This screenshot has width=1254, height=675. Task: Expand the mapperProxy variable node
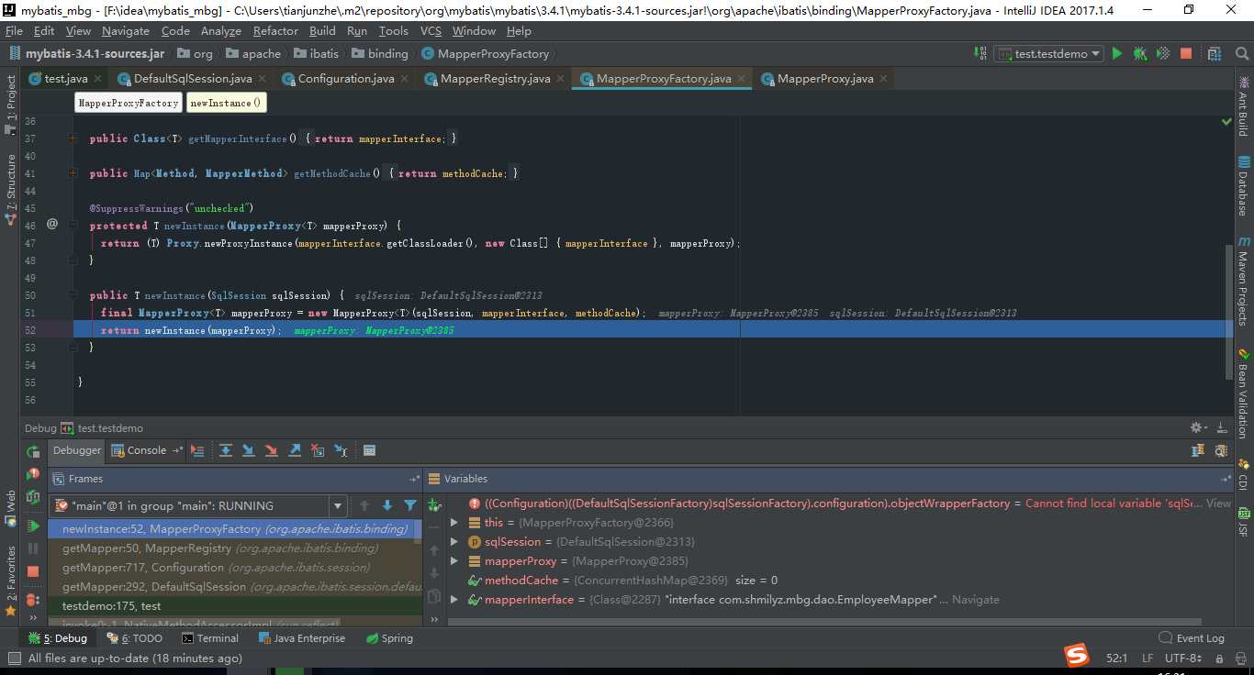click(x=452, y=560)
